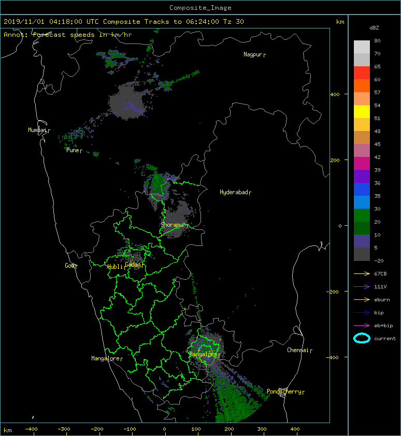Click the Composite_Image title text

coord(200,8)
